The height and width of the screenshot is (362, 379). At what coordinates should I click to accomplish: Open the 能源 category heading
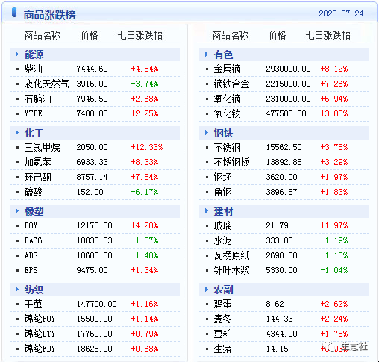pos(34,54)
